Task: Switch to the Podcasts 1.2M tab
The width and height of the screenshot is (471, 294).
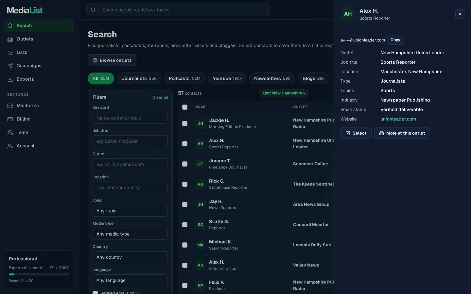Action: click(x=184, y=78)
